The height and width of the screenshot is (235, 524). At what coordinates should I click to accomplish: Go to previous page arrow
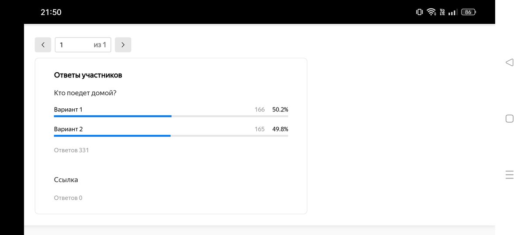[x=43, y=45]
